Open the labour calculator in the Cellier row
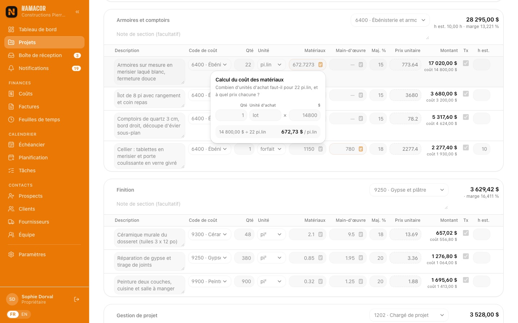This screenshot has width=518, height=323. [361, 149]
